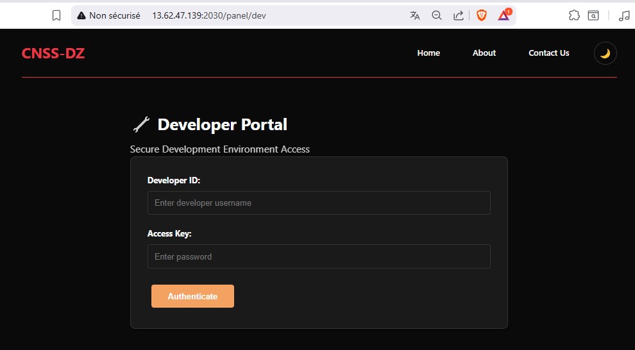The height and width of the screenshot is (350, 635).
Task: Focus the Access Key password field
Action: (319, 256)
